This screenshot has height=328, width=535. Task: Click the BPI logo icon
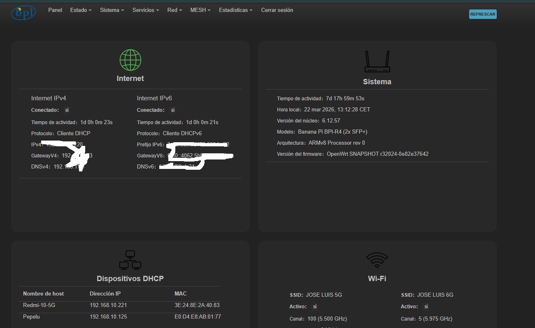[x=23, y=13]
